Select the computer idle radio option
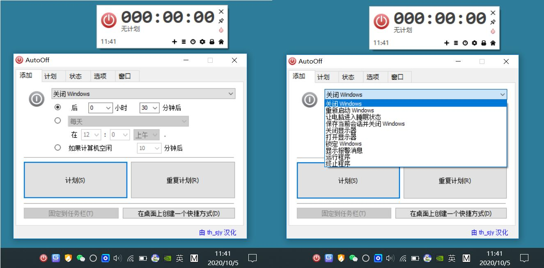 coord(58,148)
